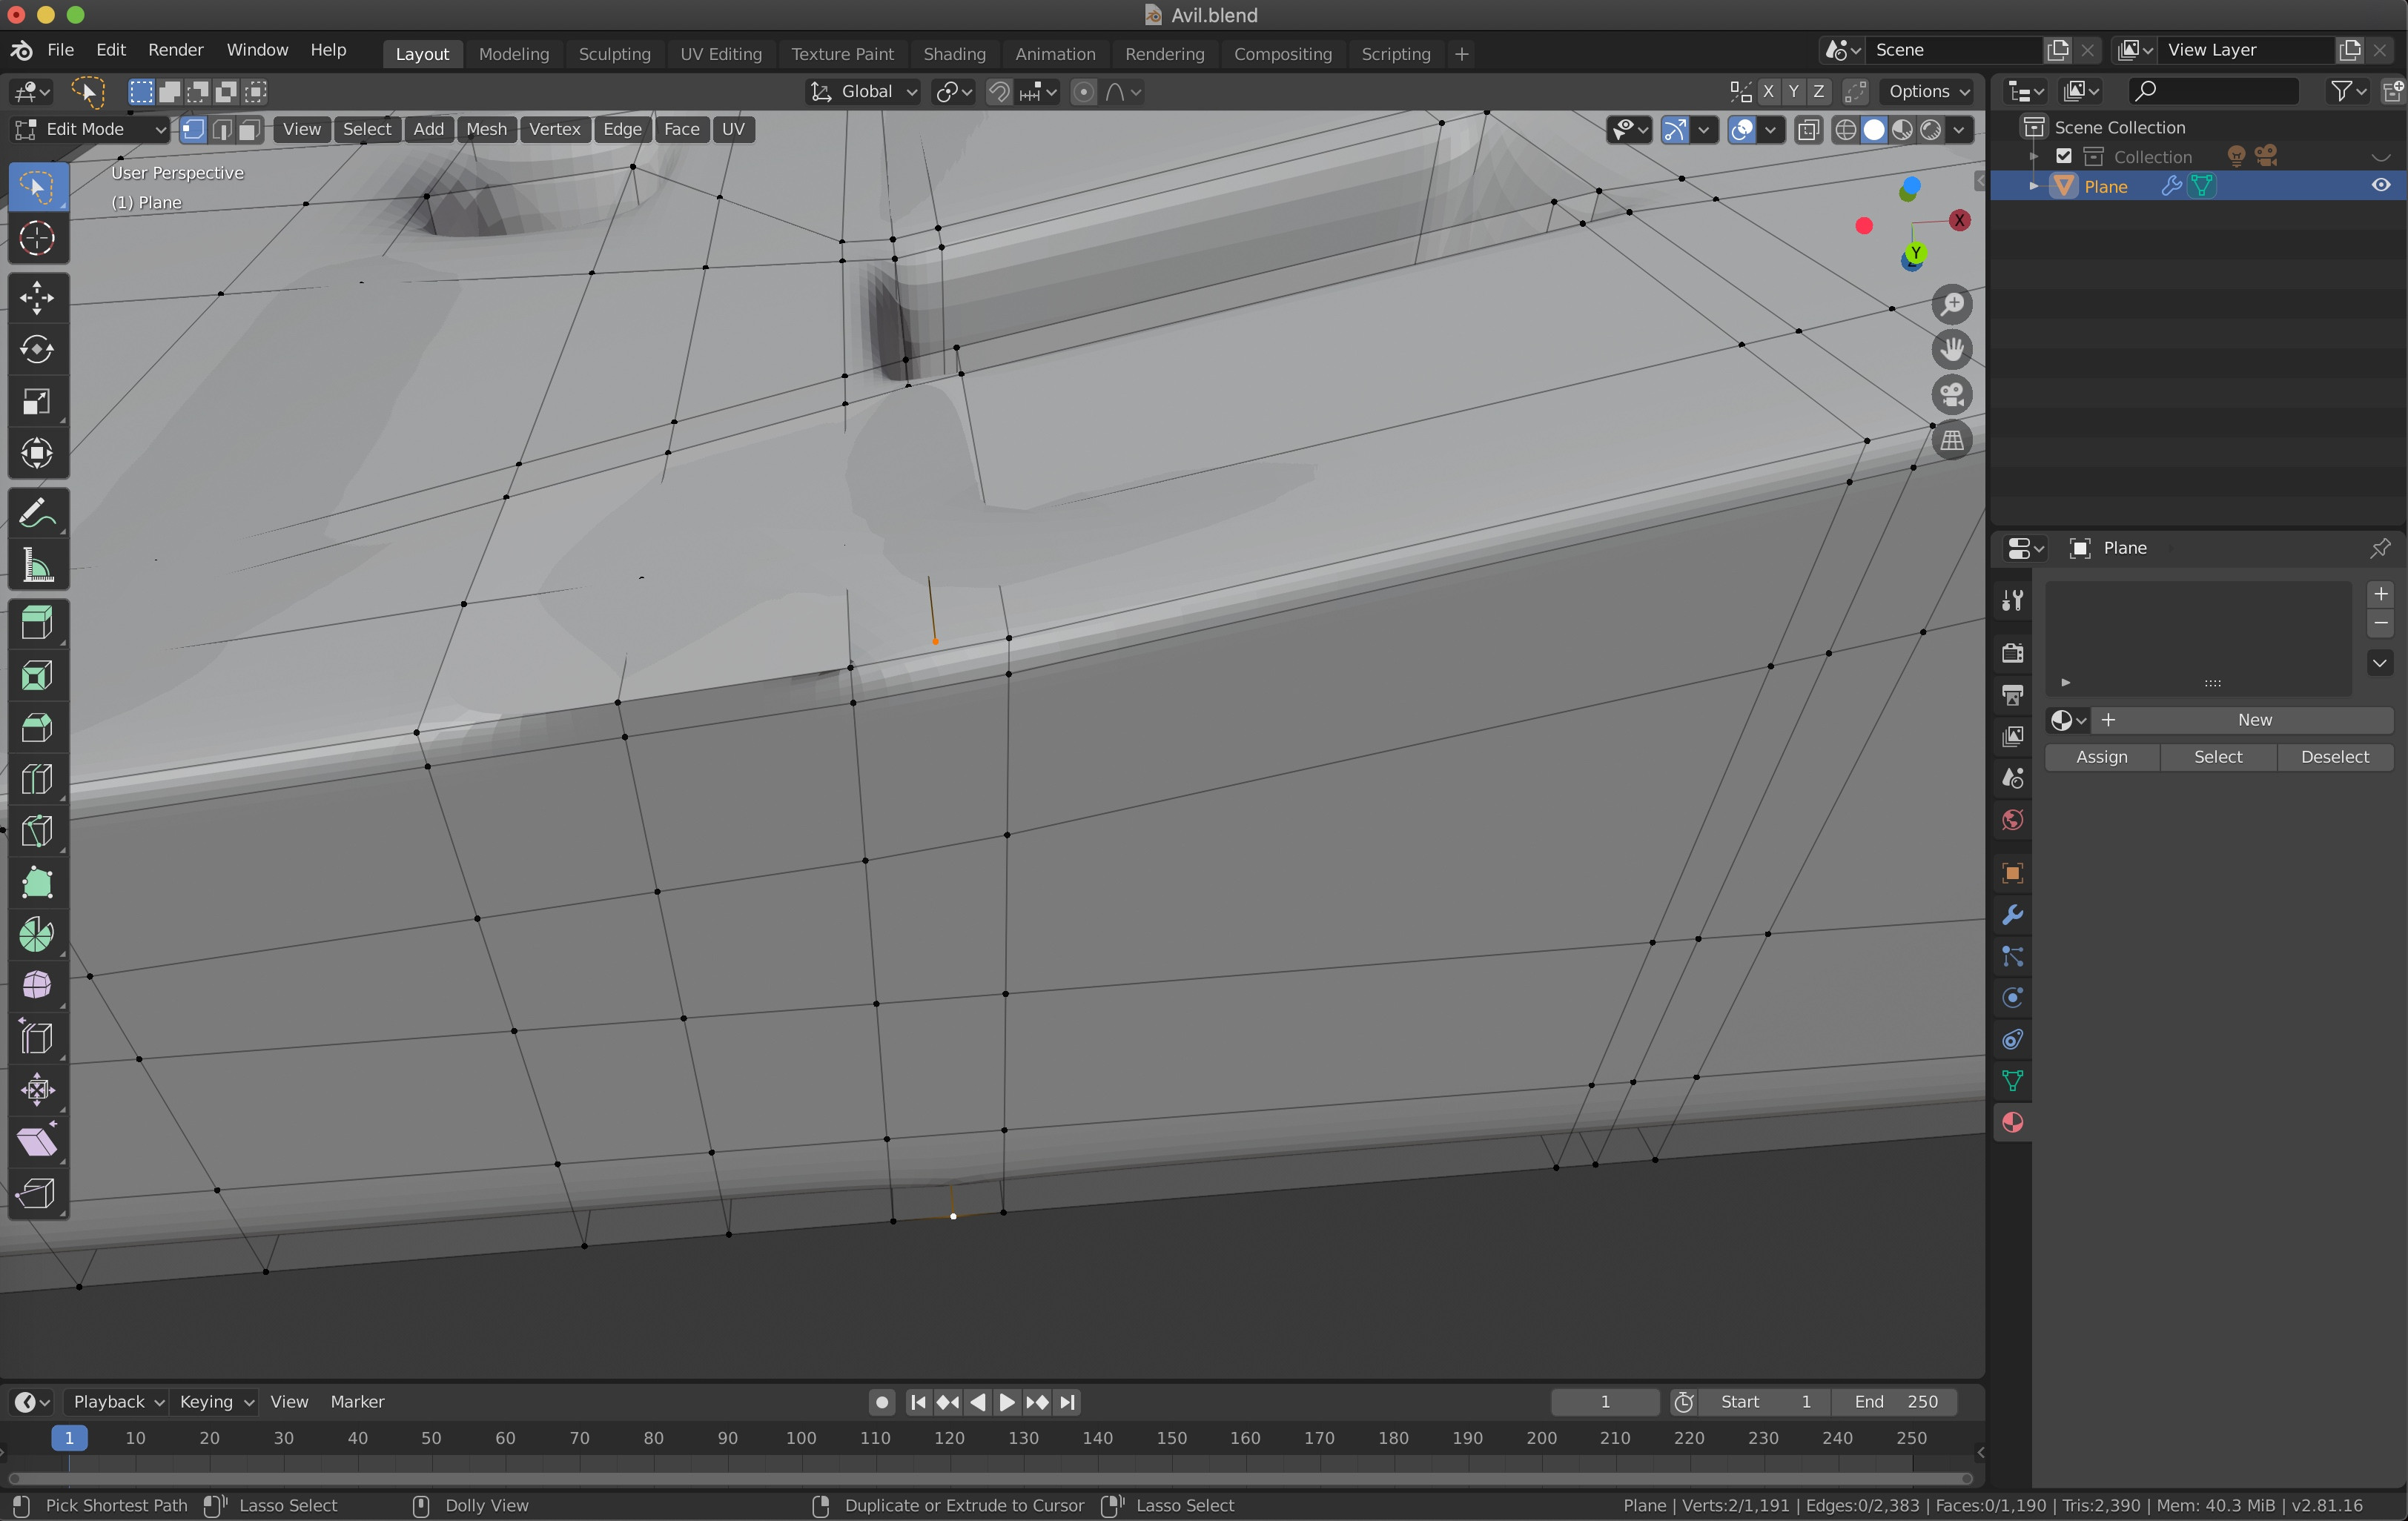Open the Modifier properties tab

[2012, 915]
